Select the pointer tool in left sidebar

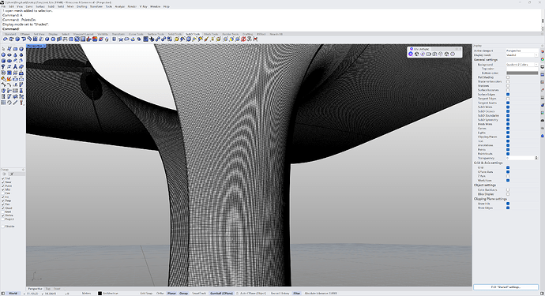(3, 49)
